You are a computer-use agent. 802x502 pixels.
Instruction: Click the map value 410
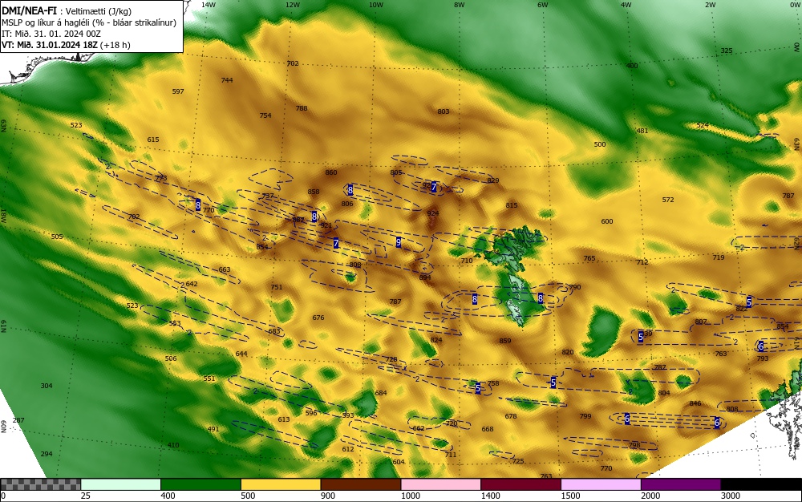173,445
